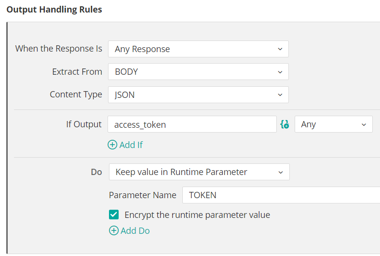Click the 'Encrypt the runtime parameter value' label
The width and height of the screenshot is (380, 256).
tap(197, 215)
